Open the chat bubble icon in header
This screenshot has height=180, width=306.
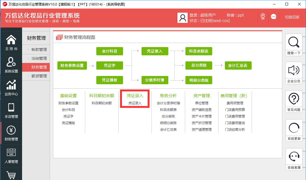pos(273,17)
